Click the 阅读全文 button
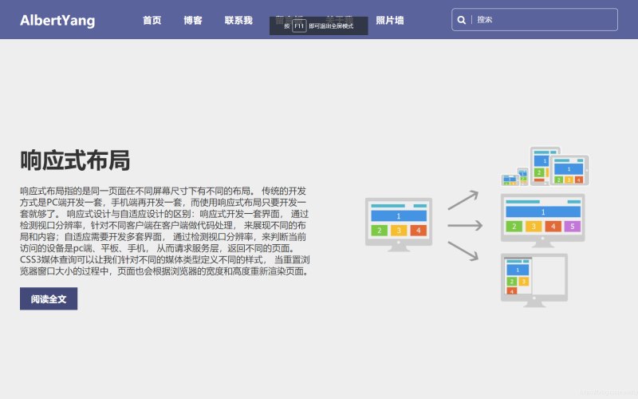Image resolution: width=638 pixels, height=399 pixels. (49, 298)
